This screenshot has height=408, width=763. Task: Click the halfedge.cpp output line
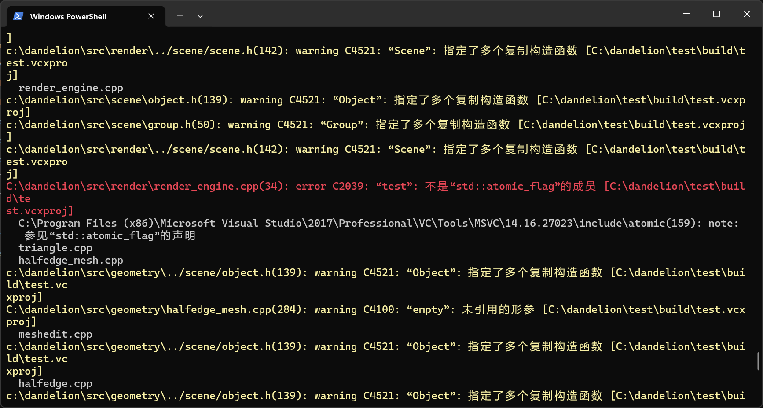point(55,383)
